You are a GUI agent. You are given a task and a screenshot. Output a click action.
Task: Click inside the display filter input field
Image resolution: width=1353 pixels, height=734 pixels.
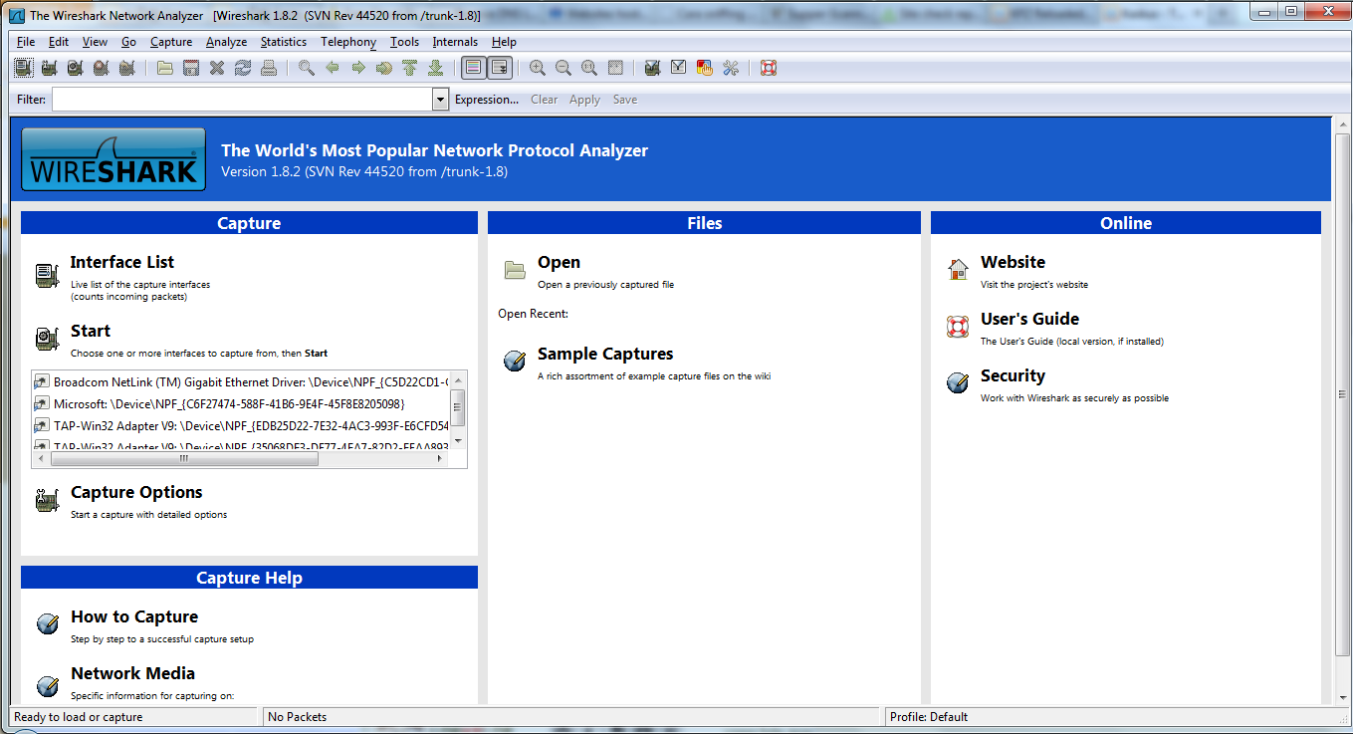(x=239, y=99)
